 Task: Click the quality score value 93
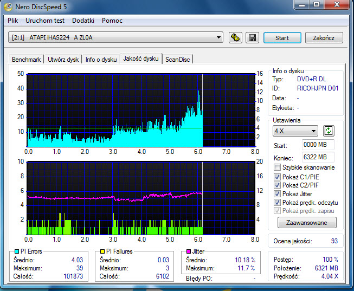point(334,241)
